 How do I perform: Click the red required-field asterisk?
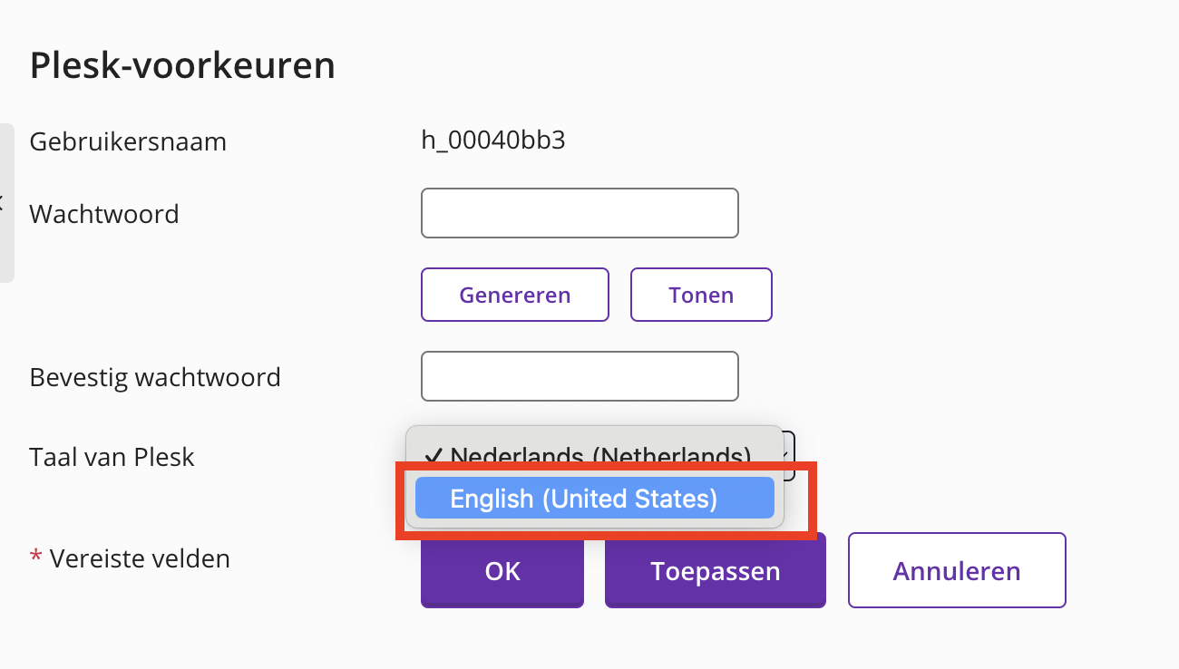click(x=36, y=557)
